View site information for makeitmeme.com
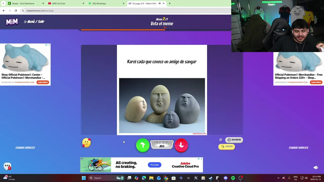The width and height of the screenshot is (324, 182). (x=23, y=11)
